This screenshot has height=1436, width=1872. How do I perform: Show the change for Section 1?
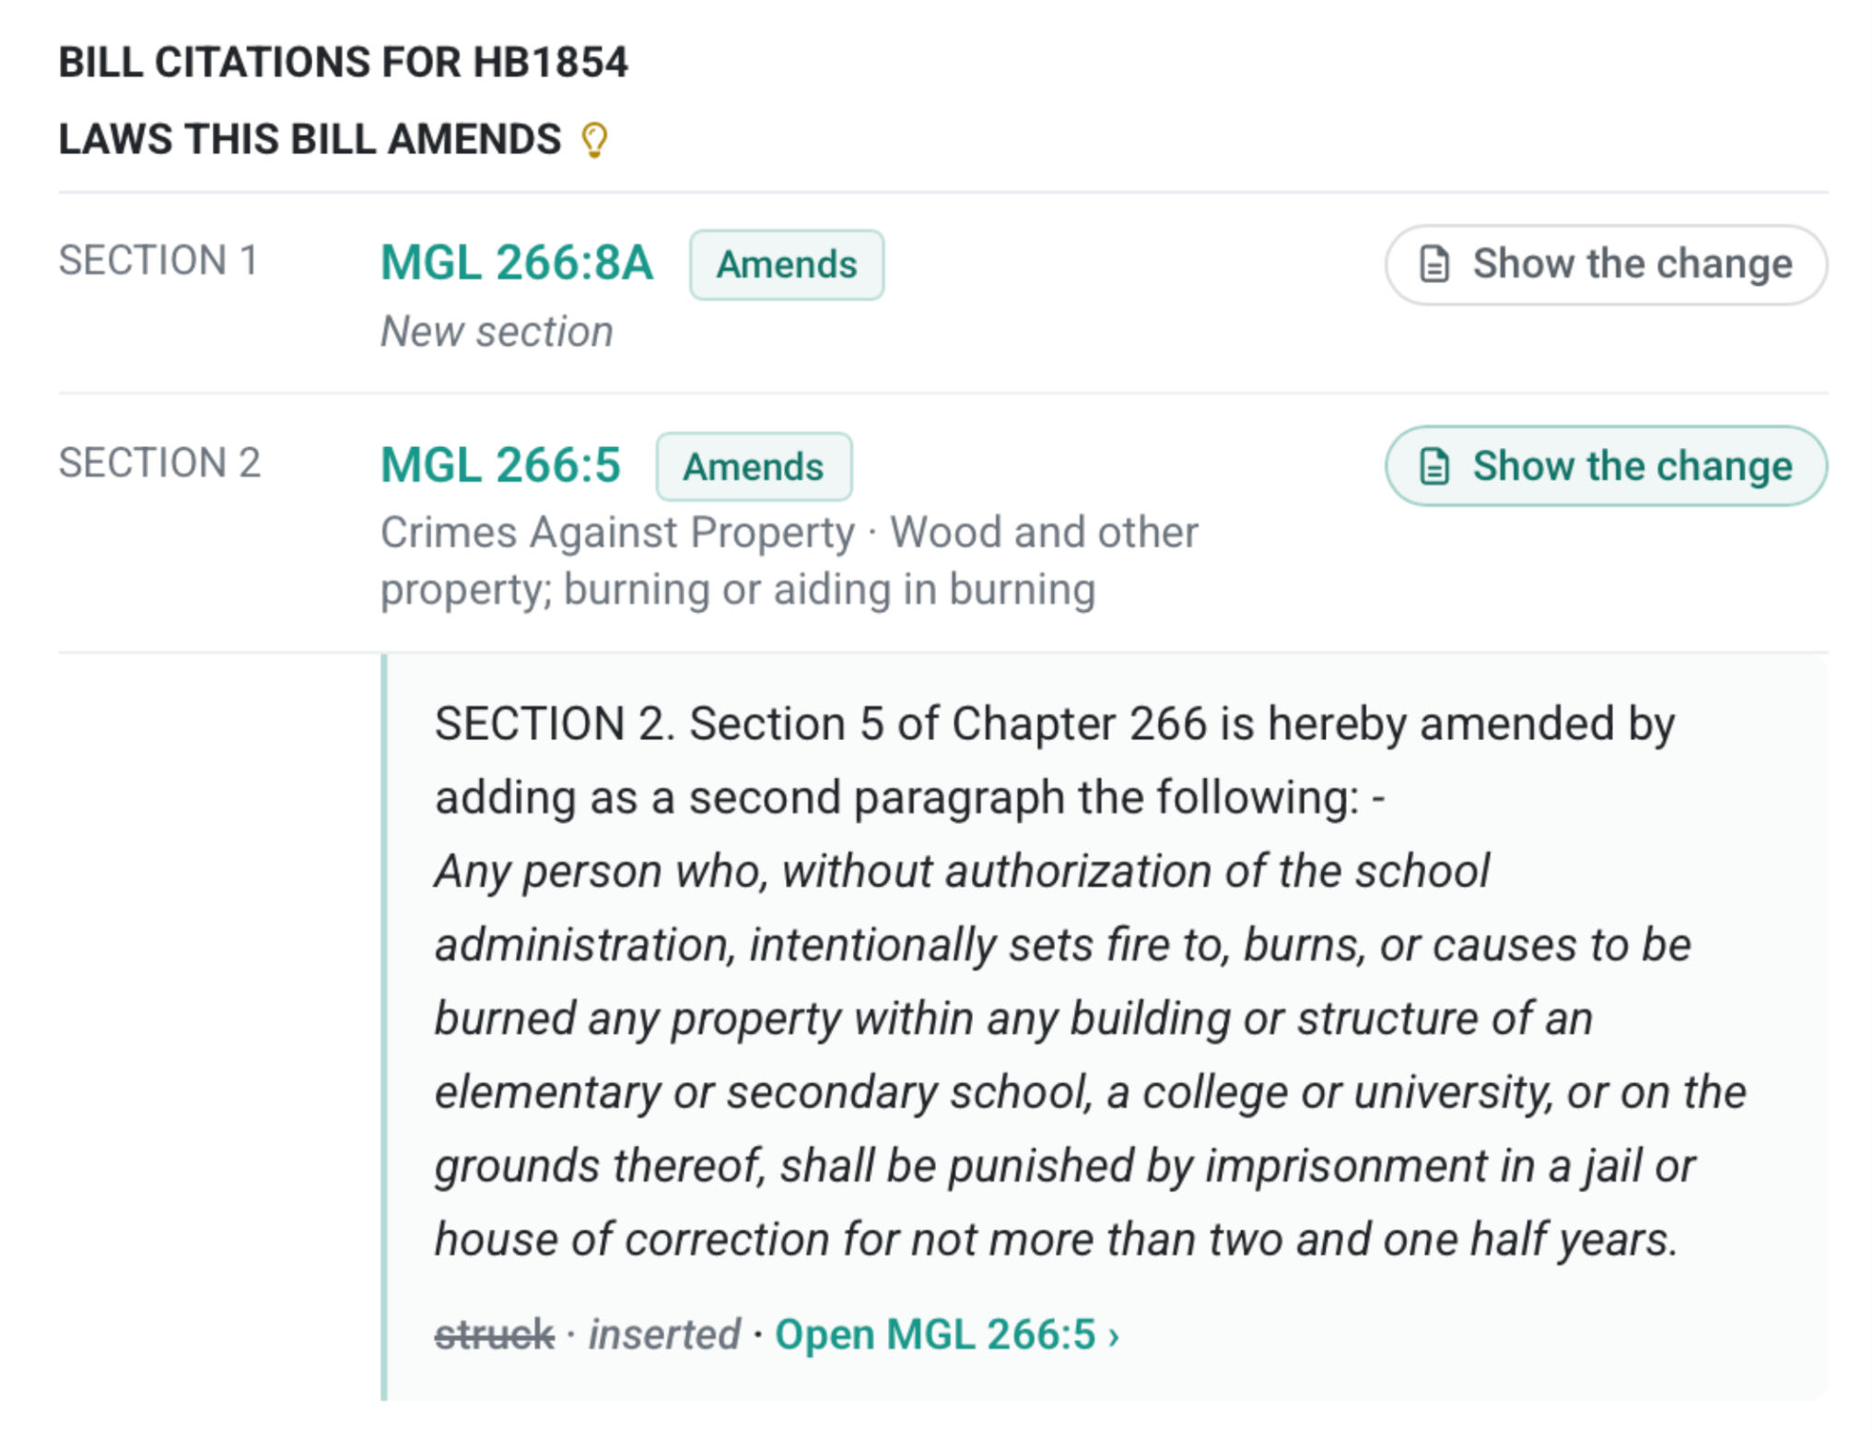point(1606,265)
